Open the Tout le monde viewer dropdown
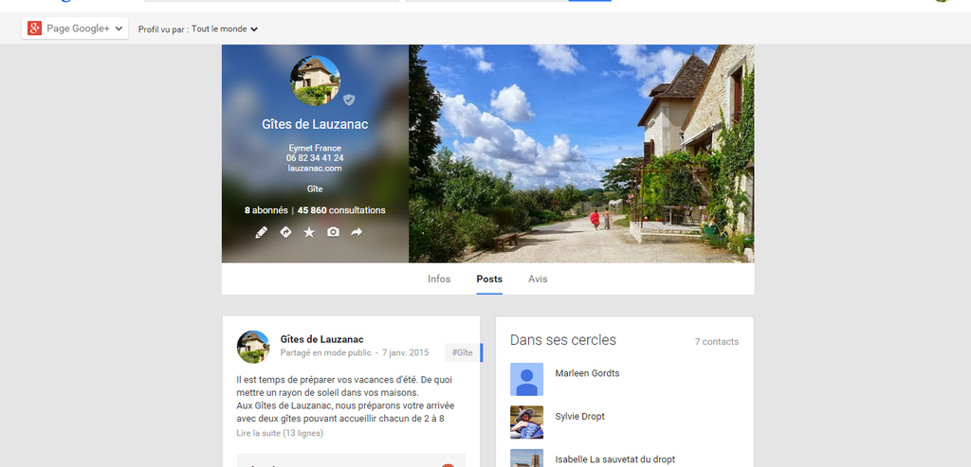The image size is (971, 467). coord(224,29)
